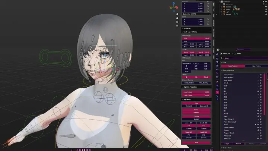The width and height of the screenshot is (268, 151).
Task: Click the Pose Position button
Action: pyautogui.click(x=233, y=66)
